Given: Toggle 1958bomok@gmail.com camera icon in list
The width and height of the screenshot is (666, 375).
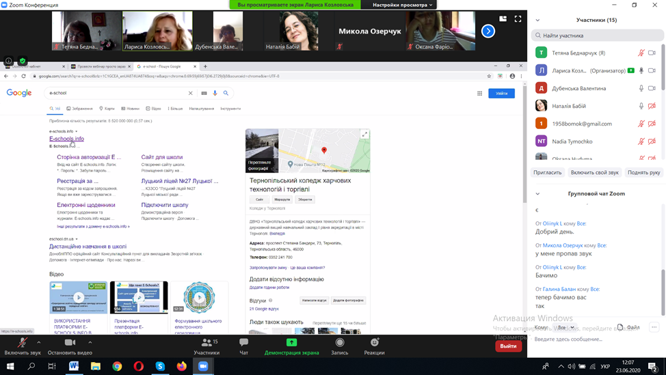Looking at the screenshot, I should [652, 124].
